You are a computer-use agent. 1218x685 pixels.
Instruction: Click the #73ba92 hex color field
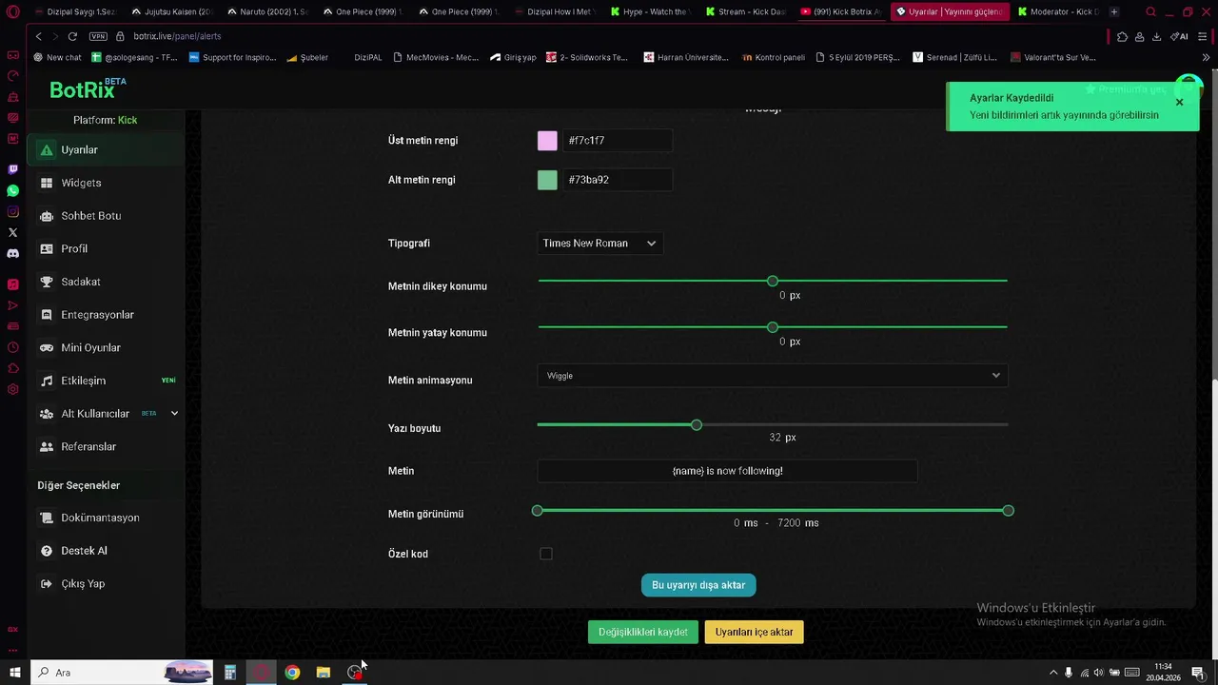pos(617,180)
